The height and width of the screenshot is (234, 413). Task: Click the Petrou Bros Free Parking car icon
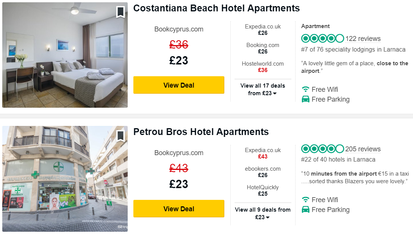(x=305, y=210)
